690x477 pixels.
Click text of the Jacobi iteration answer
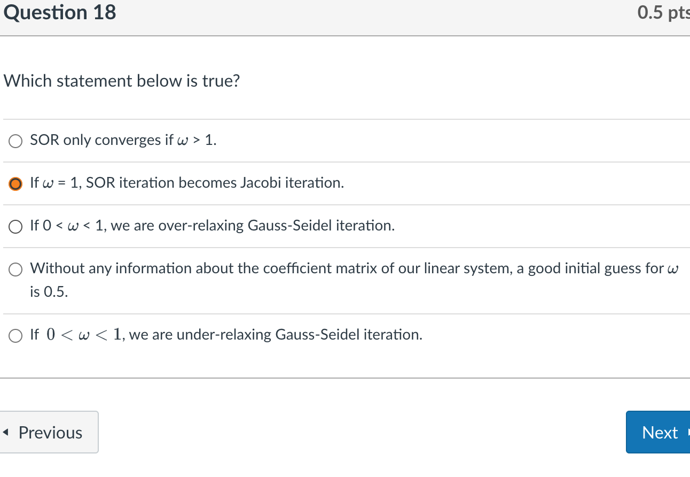(186, 183)
